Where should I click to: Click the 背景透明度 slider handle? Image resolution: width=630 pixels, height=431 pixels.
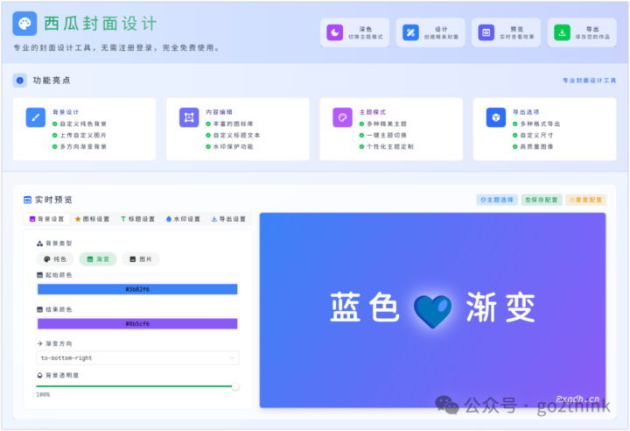(x=235, y=386)
